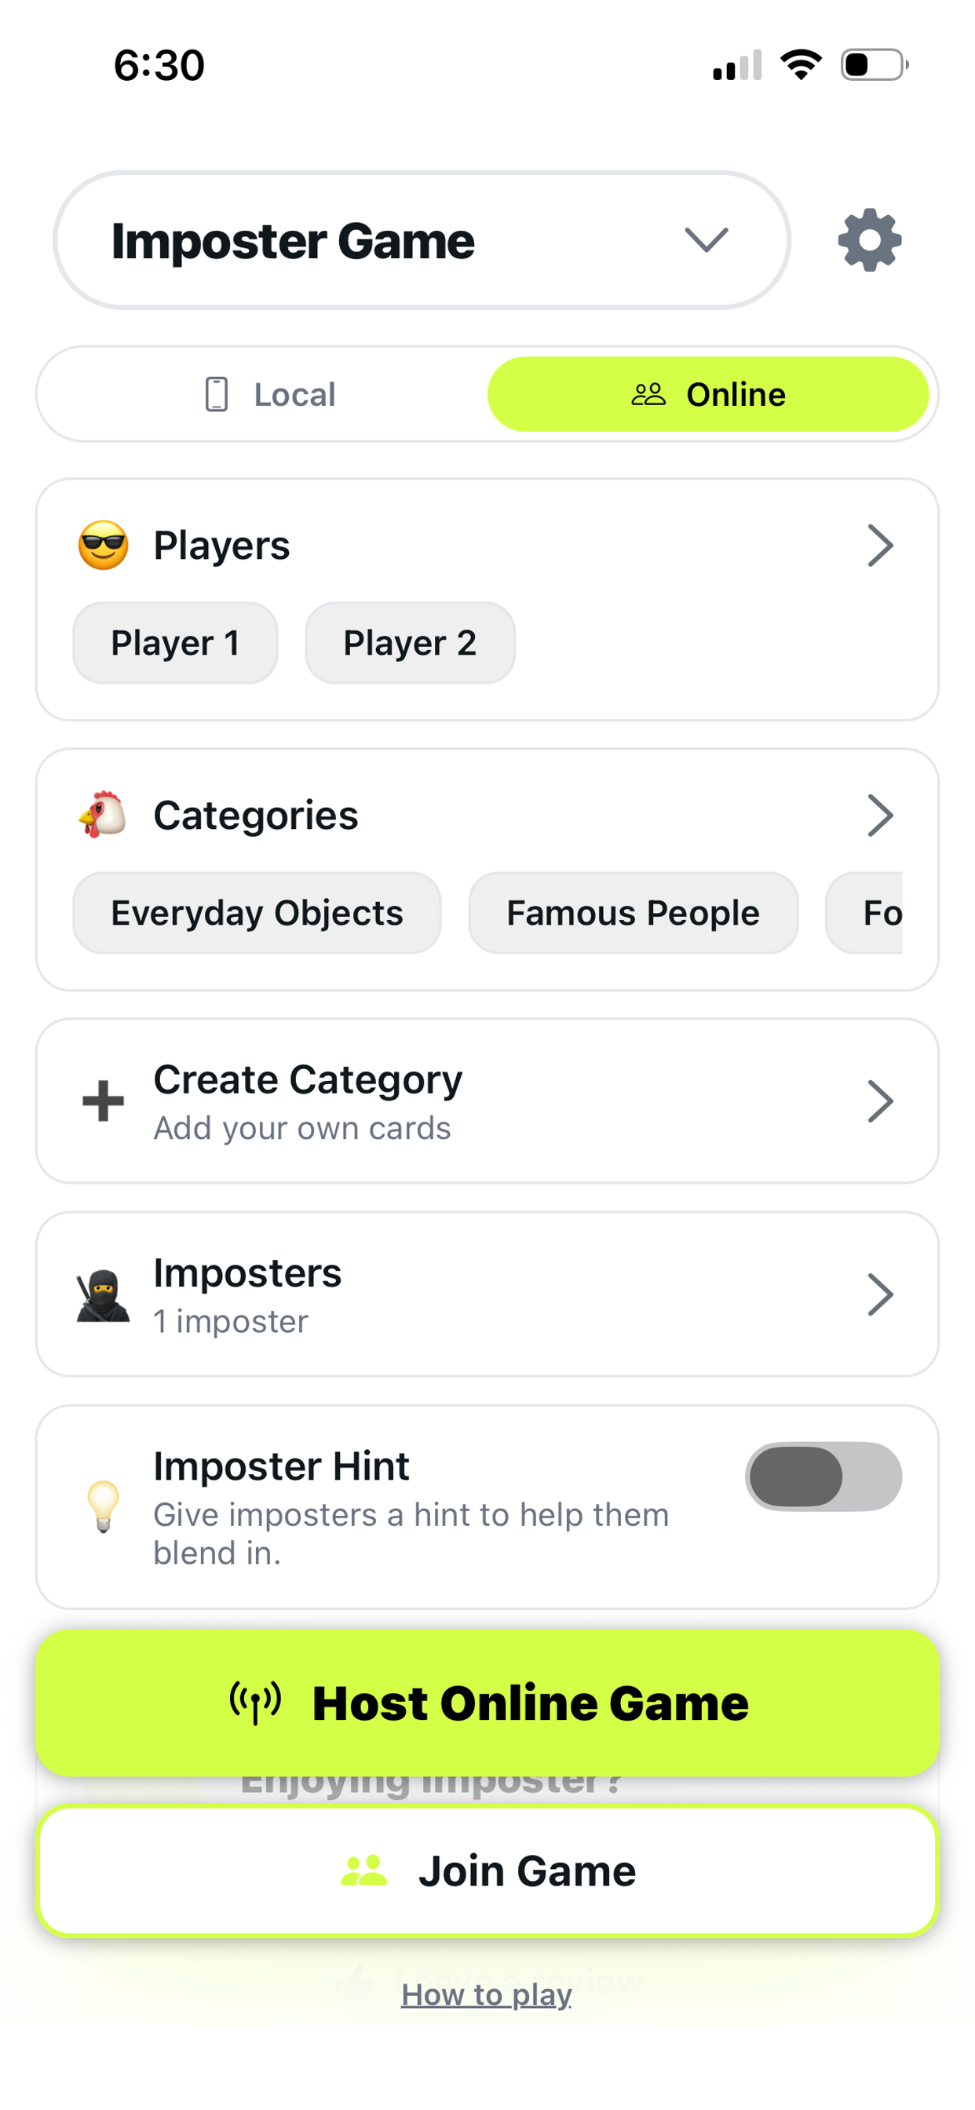Image resolution: width=975 pixels, height=2110 pixels.
Task: Tap the green people icon on Join Game
Action: pyautogui.click(x=363, y=1871)
